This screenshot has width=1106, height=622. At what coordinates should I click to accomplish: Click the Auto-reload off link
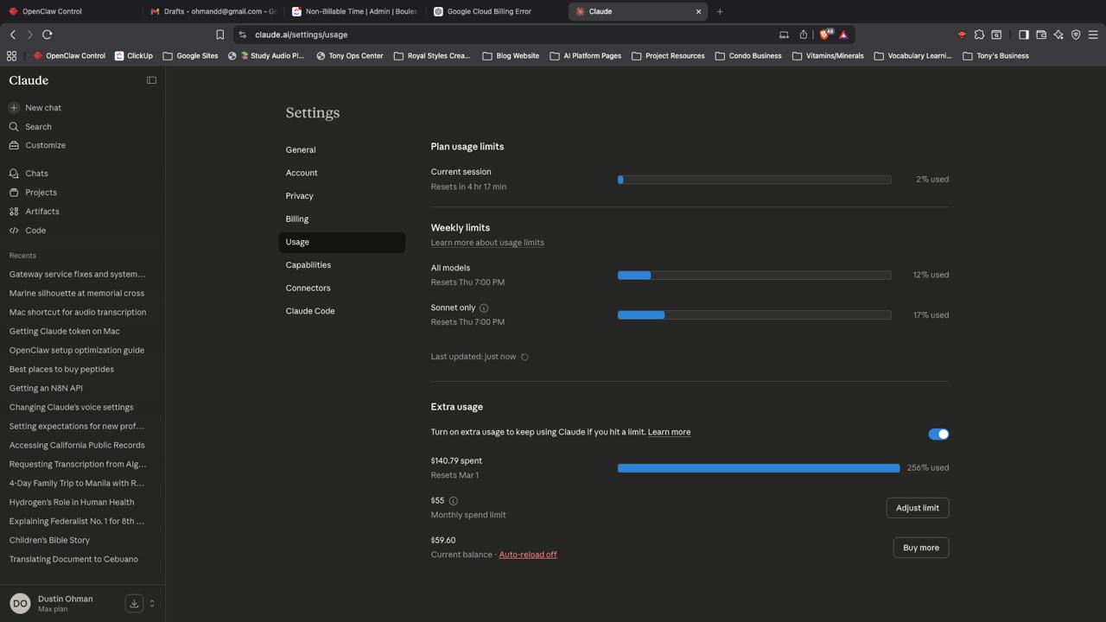tap(528, 555)
